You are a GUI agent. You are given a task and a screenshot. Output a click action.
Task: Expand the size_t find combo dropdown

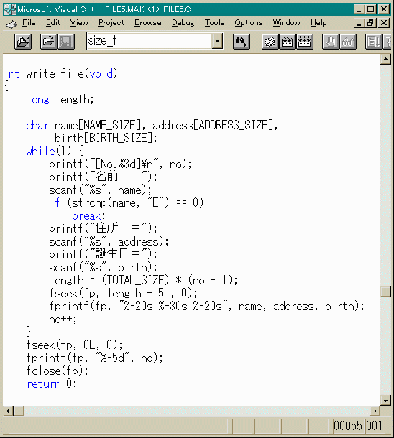pos(217,42)
